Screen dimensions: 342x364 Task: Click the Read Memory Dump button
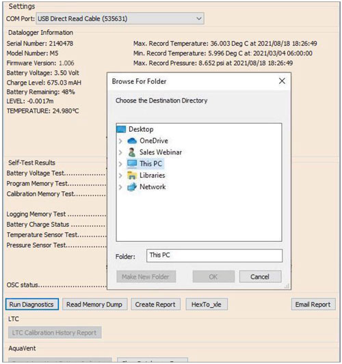pyautogui.click(x=94, y=305)
